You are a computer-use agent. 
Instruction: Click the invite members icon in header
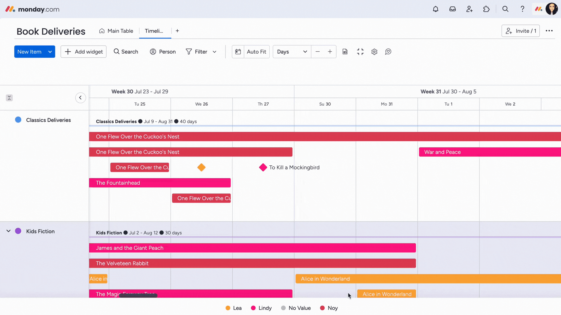click(469, 9)
